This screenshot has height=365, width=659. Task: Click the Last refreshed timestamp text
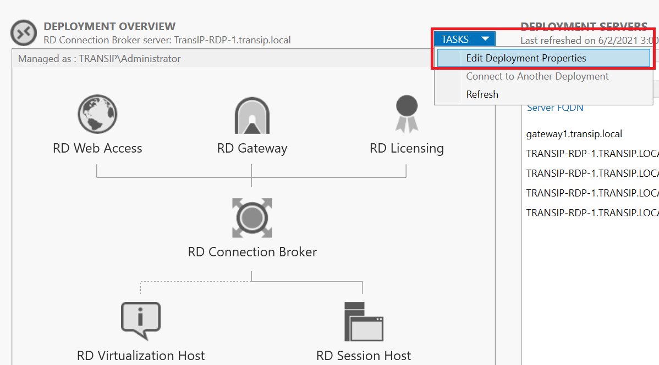[x=590, y=40]
